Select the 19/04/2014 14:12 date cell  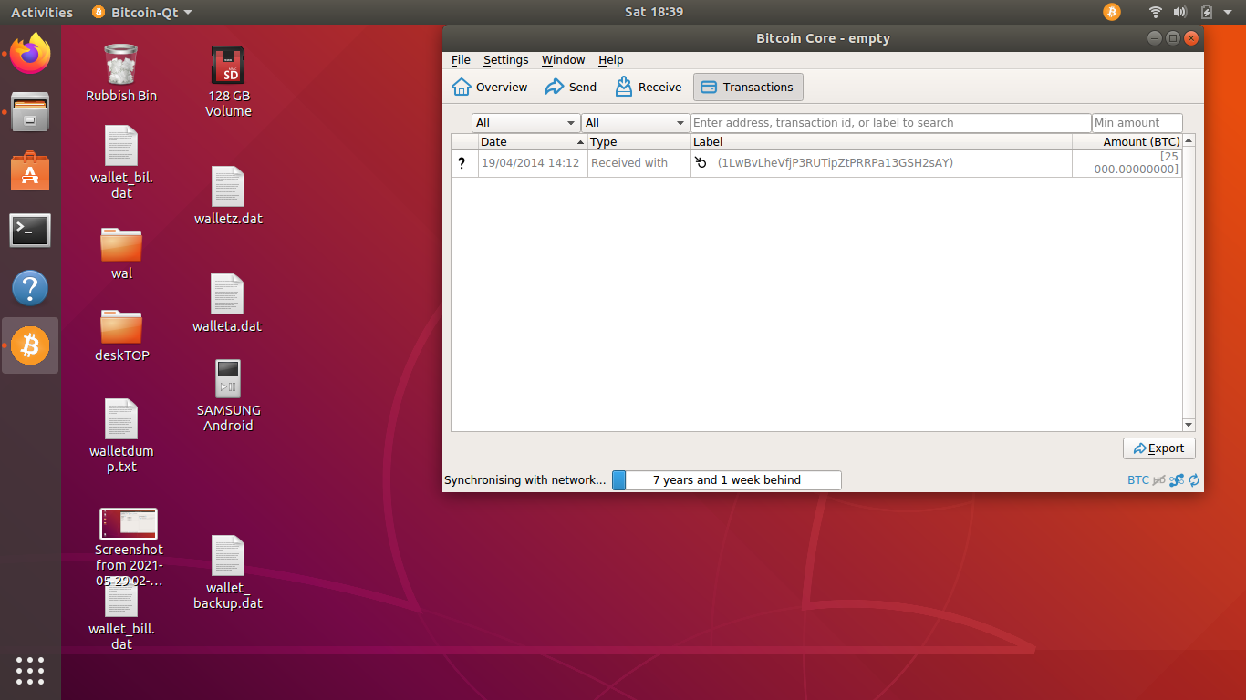tap(531, 163)
